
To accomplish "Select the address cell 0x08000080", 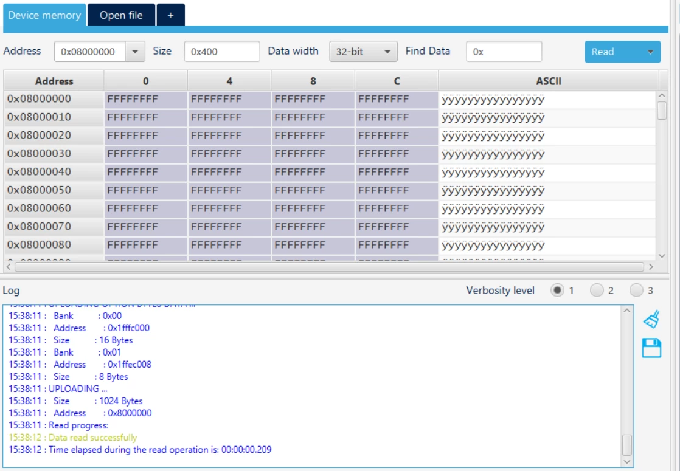I will [54, 245].
